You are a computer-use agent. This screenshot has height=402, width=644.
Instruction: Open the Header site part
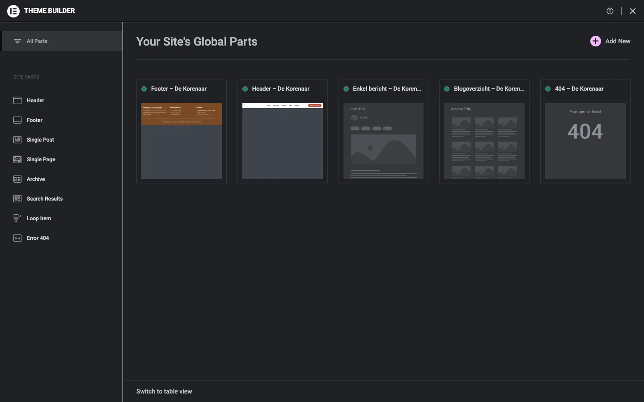35,100
